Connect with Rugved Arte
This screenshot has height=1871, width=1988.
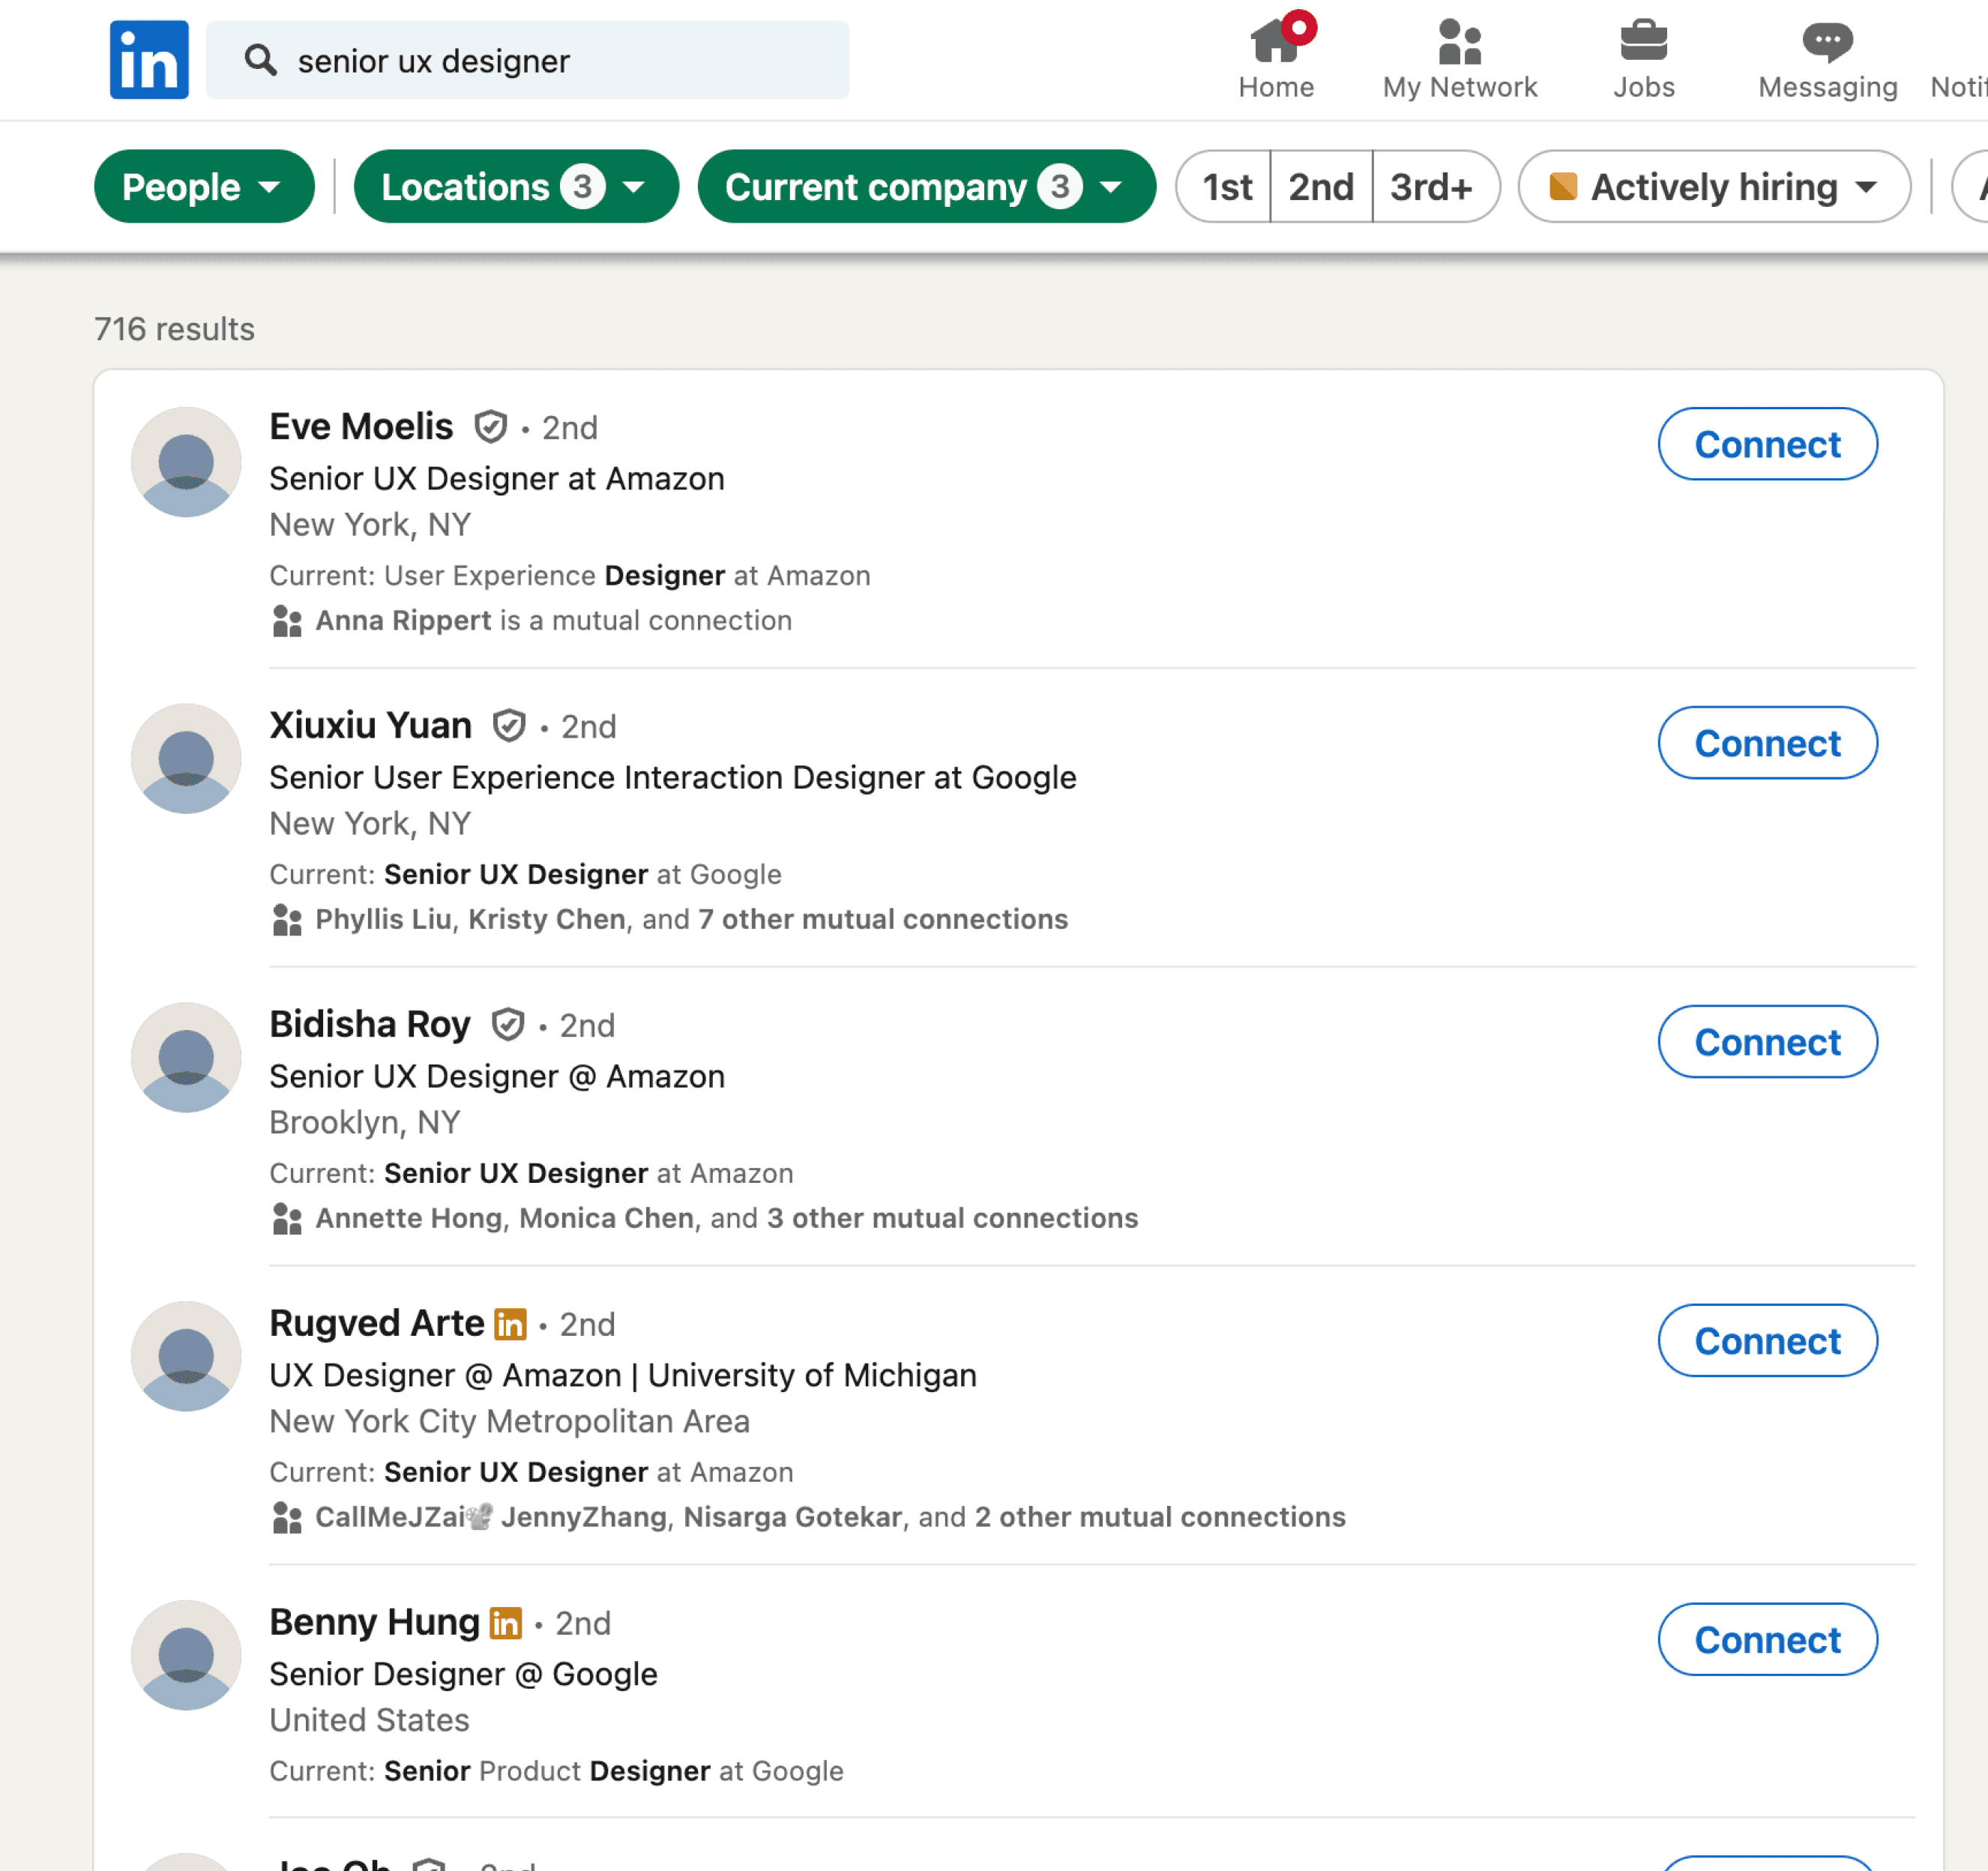point(1767,1341)
